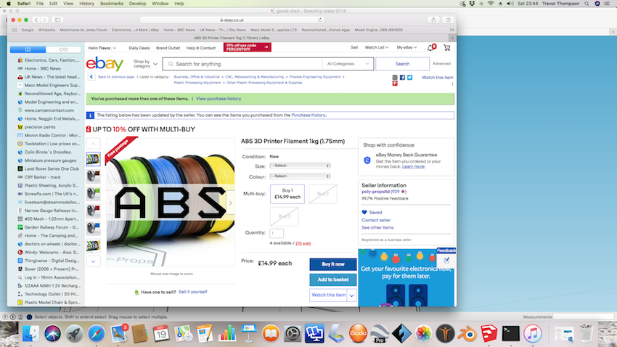617x347 pixels.
Task: Open Safari Develop menu
Action: [x=137, y=4]
